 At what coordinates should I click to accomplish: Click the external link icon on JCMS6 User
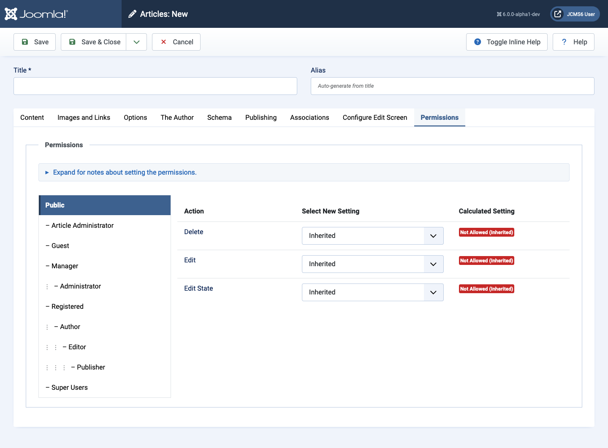pyautogui.click(x=557, y=13)
